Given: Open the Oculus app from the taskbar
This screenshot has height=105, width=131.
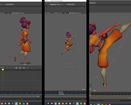Looking at the screenshot, I should [56, 103].
